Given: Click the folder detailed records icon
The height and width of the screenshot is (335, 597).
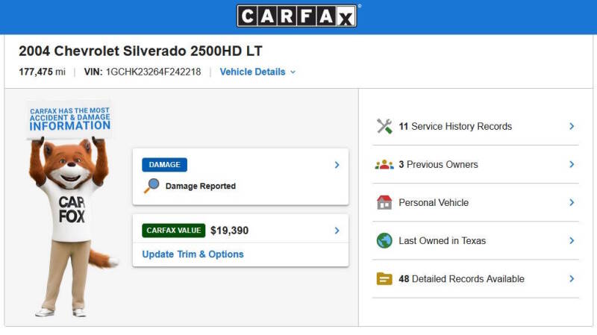Looking at the screenshot, I should 384,278.
